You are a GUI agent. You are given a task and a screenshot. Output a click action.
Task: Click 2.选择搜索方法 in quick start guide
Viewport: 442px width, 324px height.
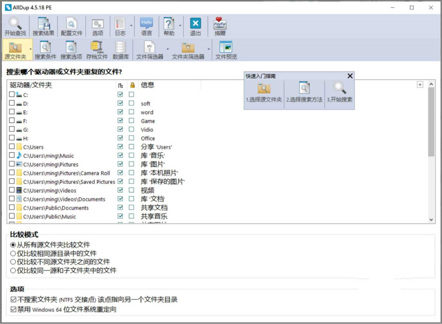305,92
